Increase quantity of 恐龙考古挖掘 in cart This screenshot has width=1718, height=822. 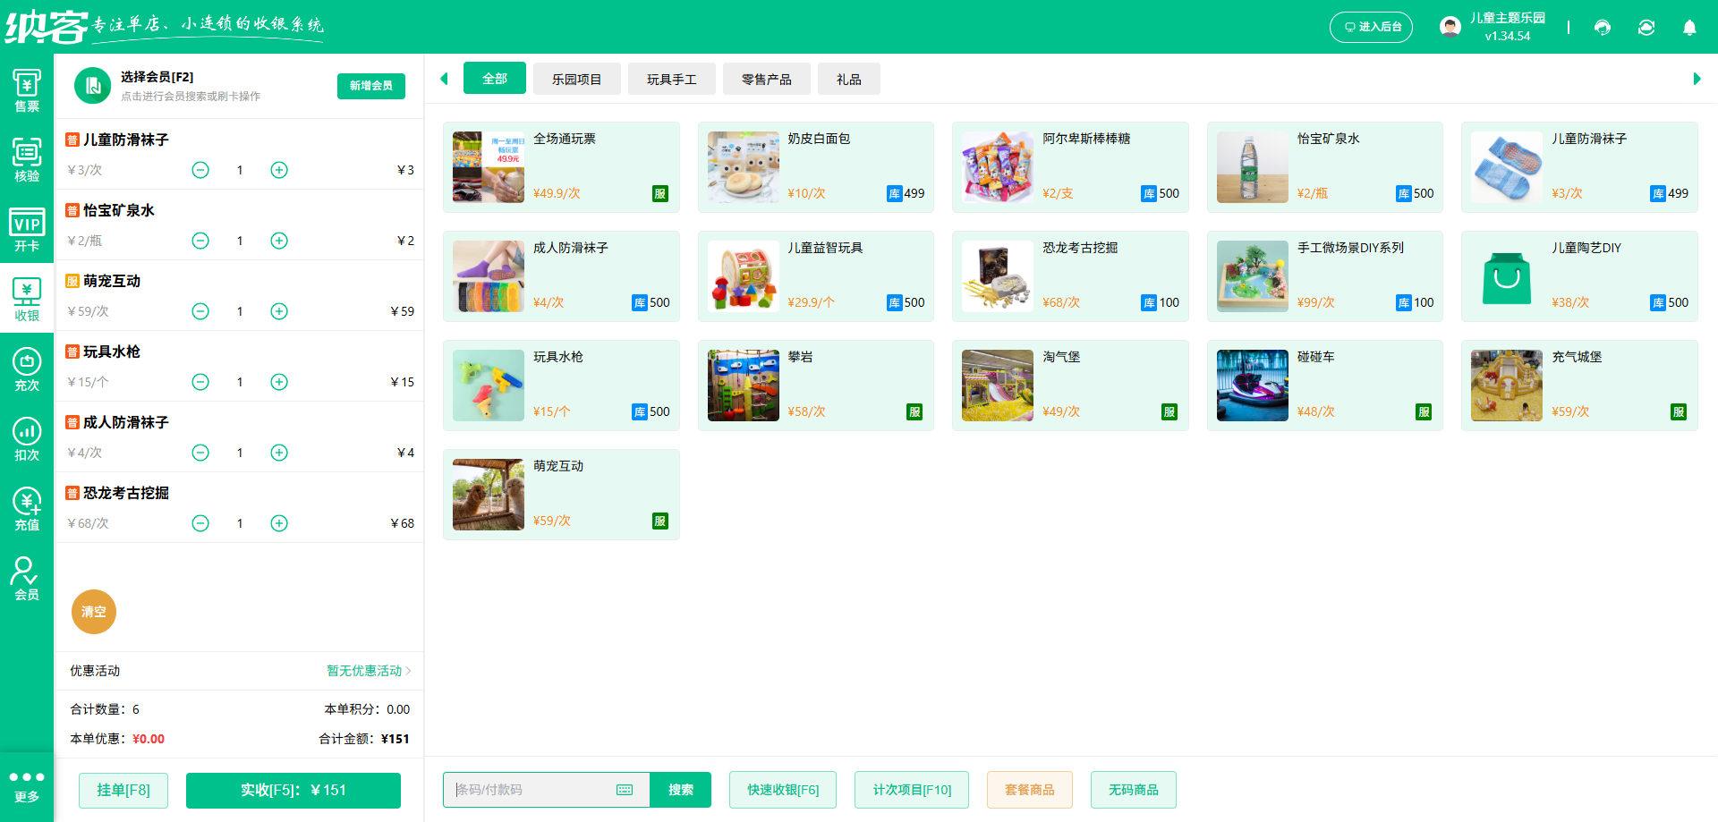pos(279,523)
